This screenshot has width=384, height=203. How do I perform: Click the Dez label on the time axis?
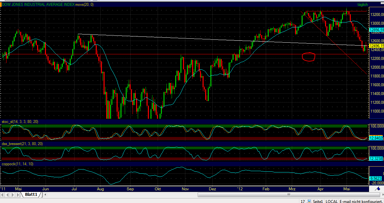click(x=212, y=189)
